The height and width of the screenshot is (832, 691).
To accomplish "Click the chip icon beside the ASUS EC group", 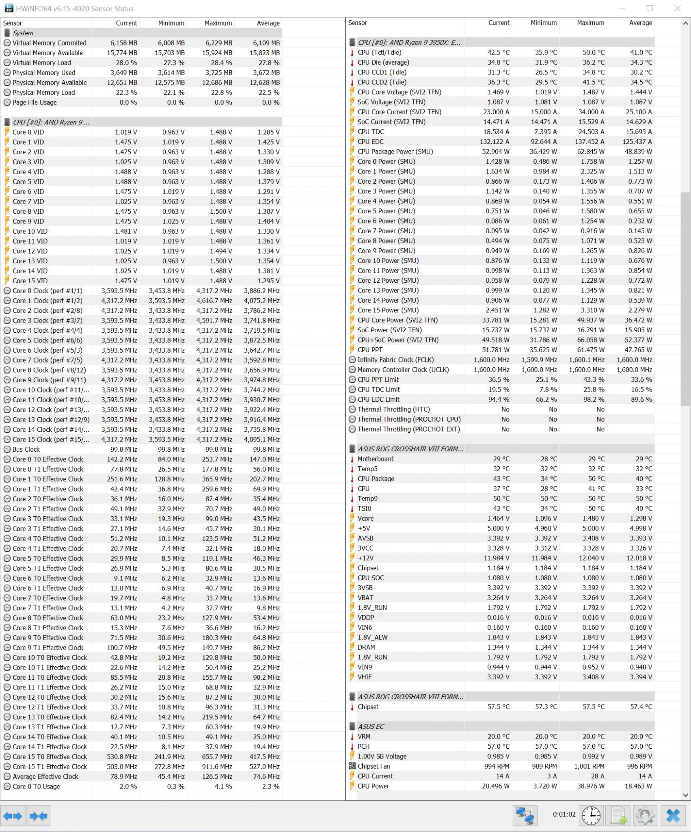I will pos(352,726).
